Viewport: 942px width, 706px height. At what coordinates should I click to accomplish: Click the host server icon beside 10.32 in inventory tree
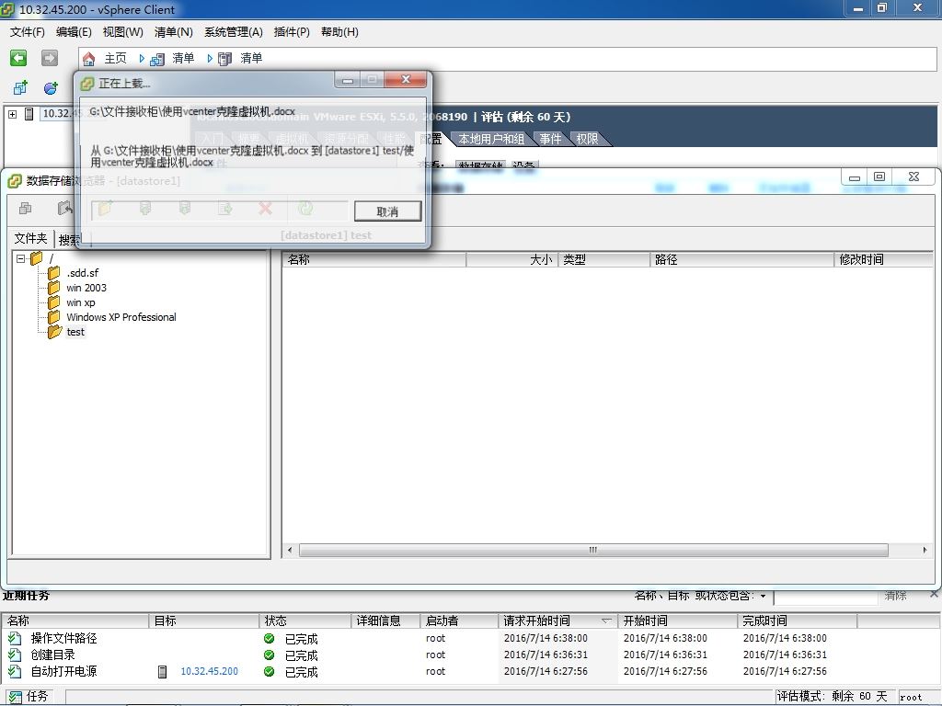click(x=29, y=113)
